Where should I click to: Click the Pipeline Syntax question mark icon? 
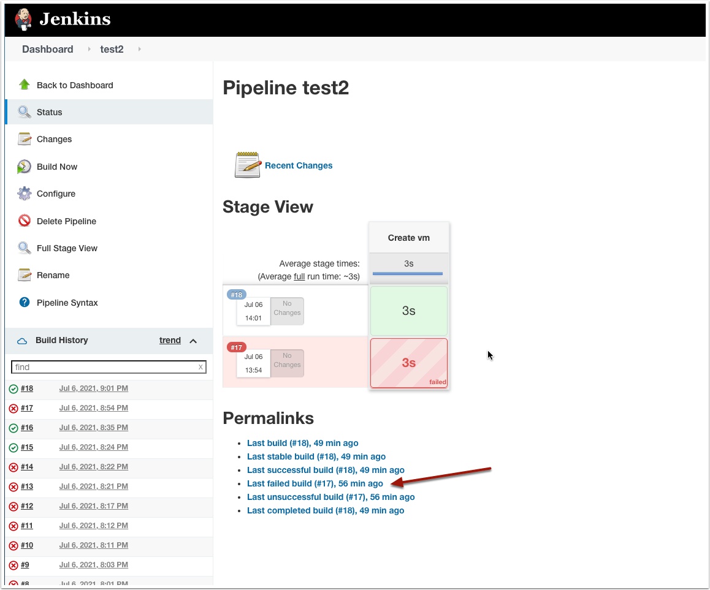click(25, 302)
